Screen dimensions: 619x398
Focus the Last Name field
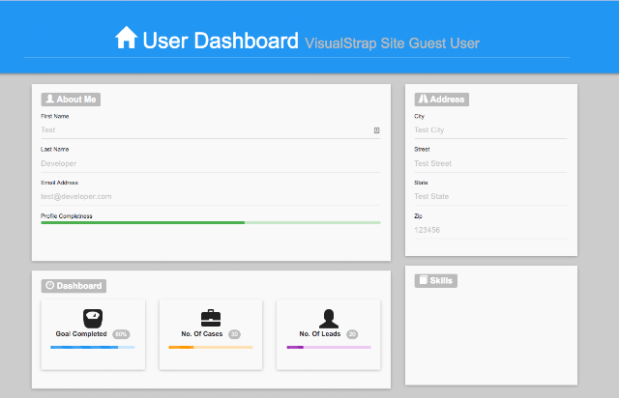coord(211,163)
